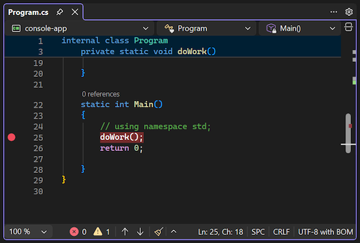Open the console-app project dropdown
The height and width of the screenshot is (243, 360).
click(x=80, y=28)
